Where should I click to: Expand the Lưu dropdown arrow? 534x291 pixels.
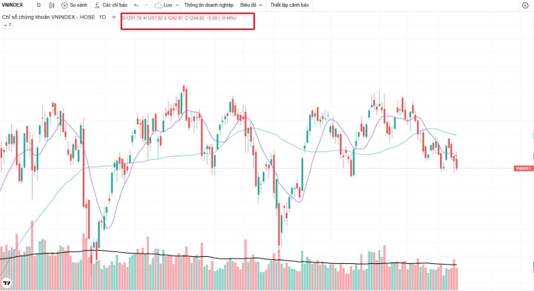[x=177, y=5]
